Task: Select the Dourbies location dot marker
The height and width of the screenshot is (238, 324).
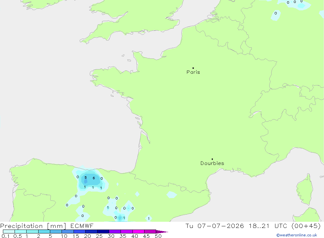Action: coord(212,159)
